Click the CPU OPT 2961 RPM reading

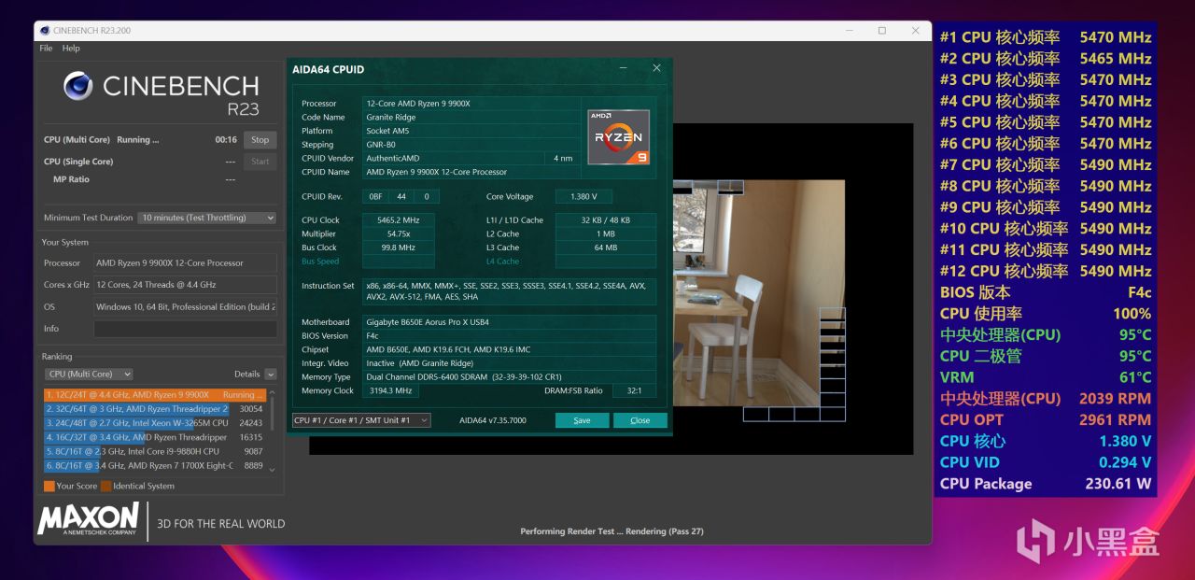1046,419
